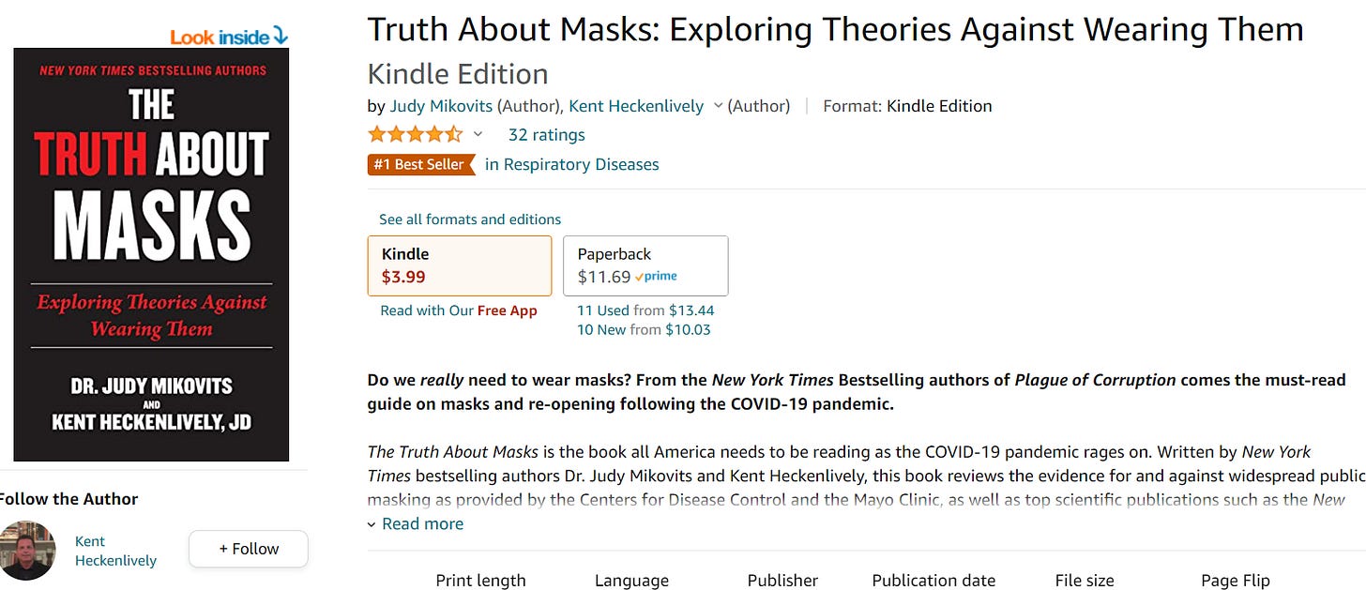Select the Paperback $11.69 format
The width and height of the screenshot is (1366, 590).
click(645, 265)
